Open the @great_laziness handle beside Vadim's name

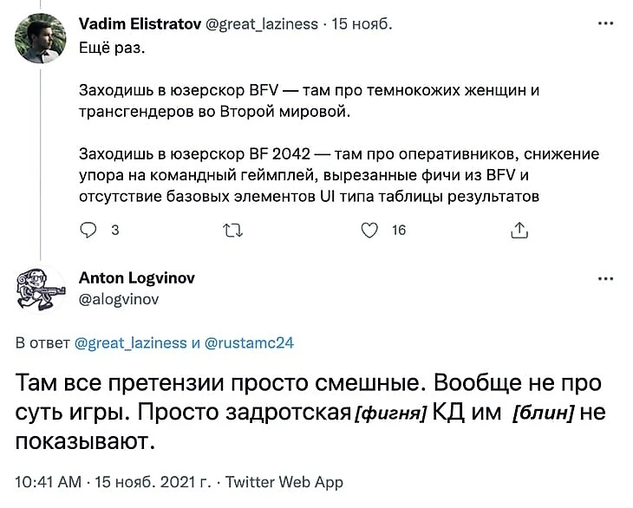click(261, 24)
